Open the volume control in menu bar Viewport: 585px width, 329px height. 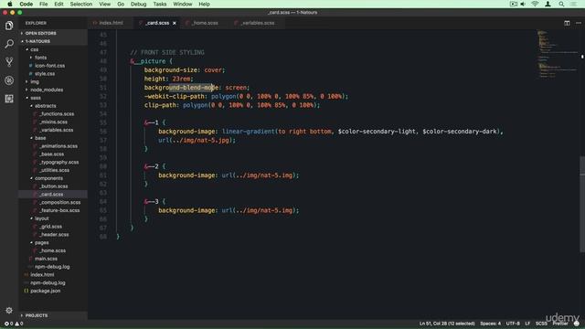(523, 4)
